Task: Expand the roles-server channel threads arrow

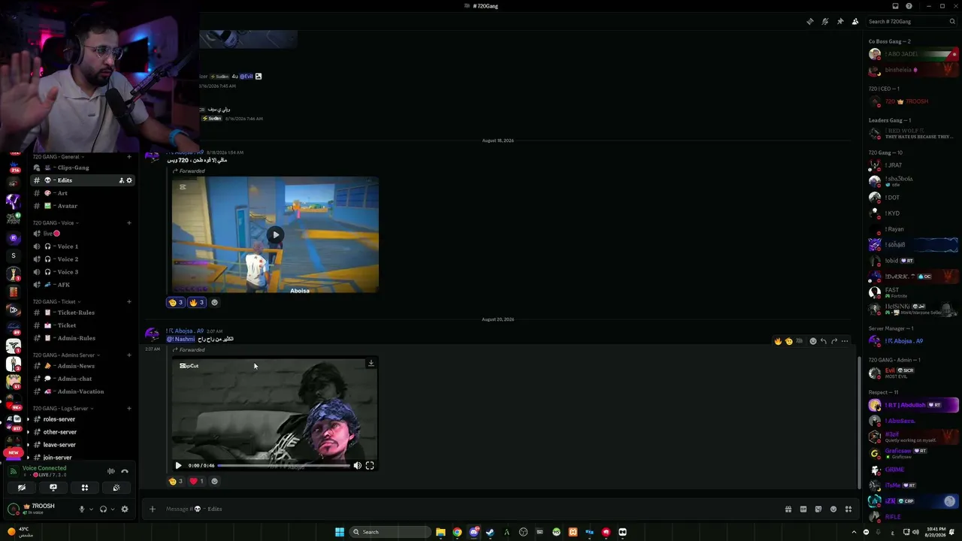Action: (x=28, y=419)
